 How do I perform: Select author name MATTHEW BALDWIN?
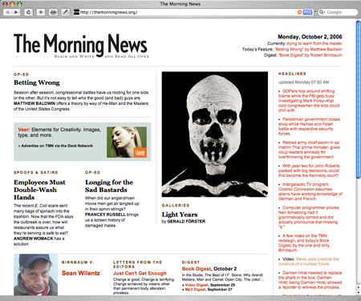tap(34, 103)
